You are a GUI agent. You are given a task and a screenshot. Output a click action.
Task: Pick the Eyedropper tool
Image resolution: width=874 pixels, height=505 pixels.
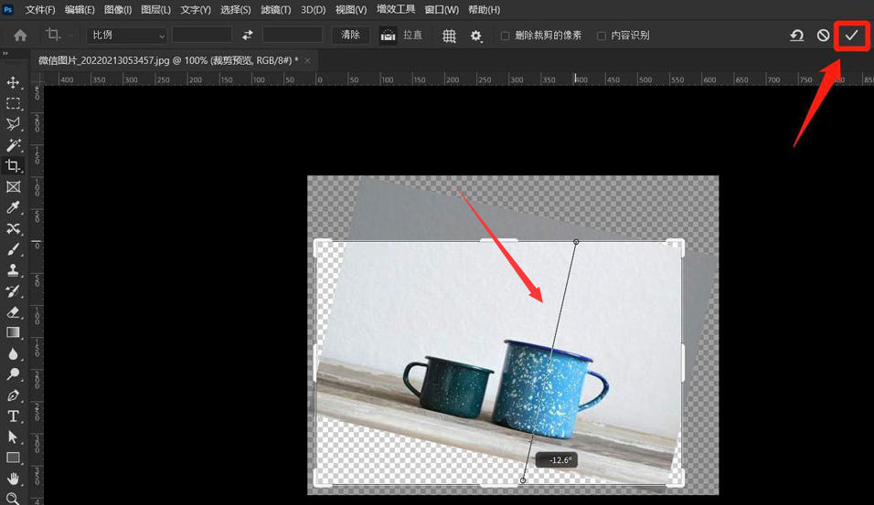click(14, 208)
